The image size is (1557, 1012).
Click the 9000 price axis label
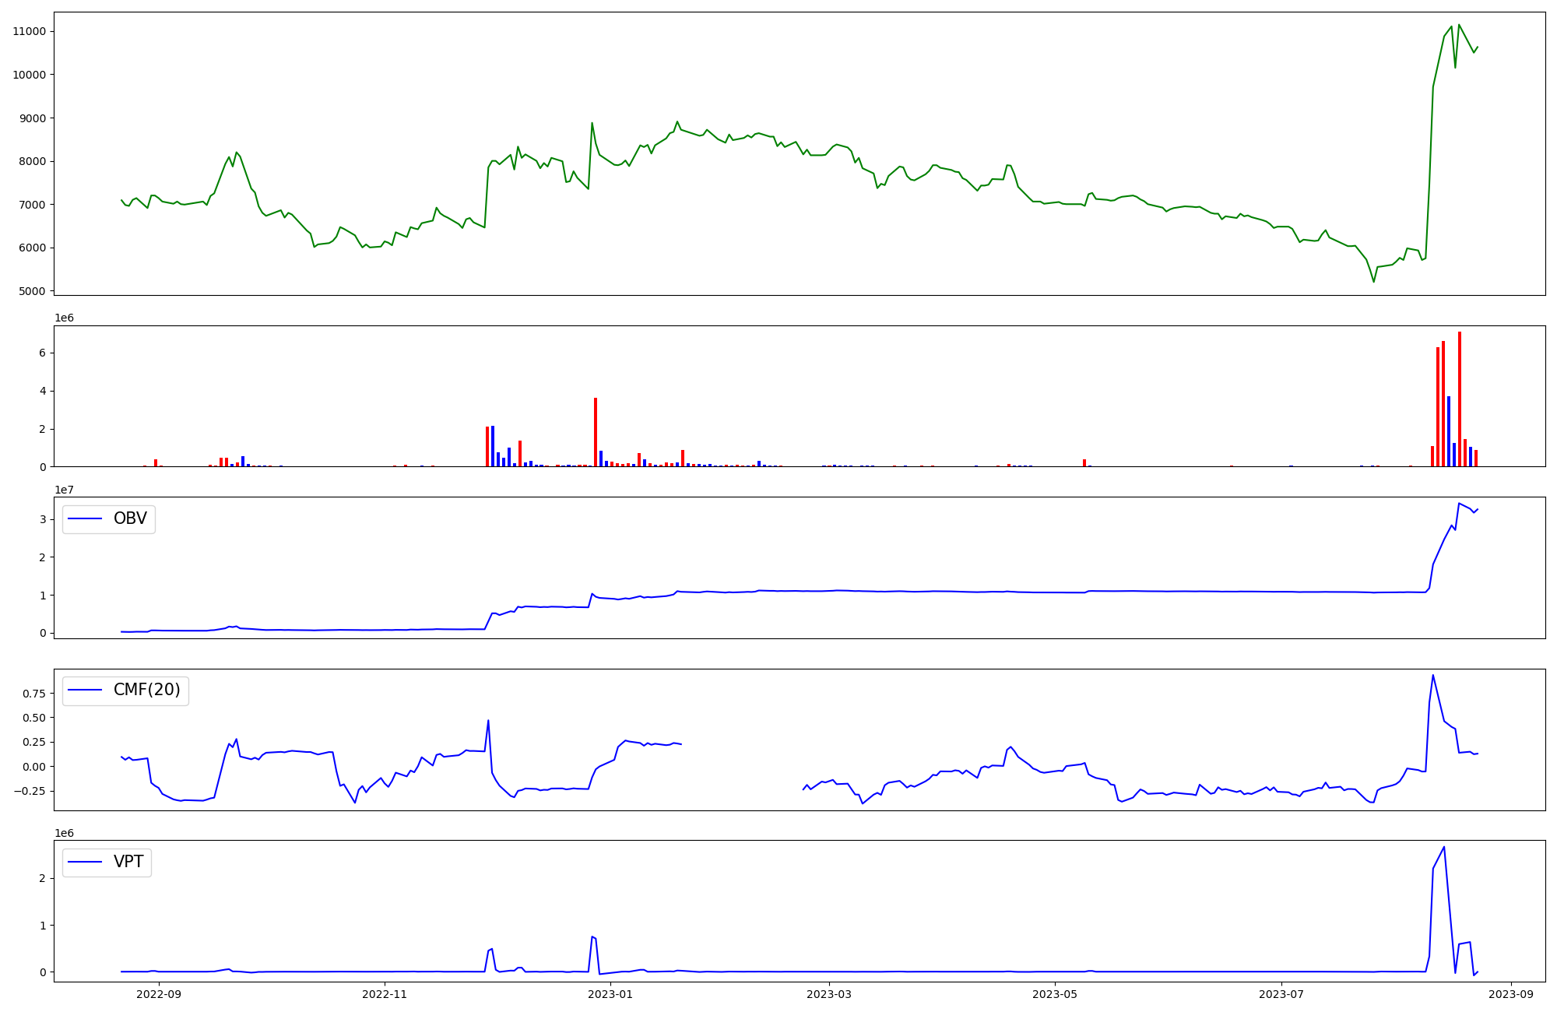tap(33, 118)
